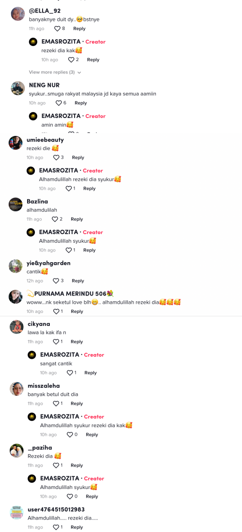This screenshot has width=242, height=532.
Task: Like user4764515012983's comment
Action: click(56, 527)
